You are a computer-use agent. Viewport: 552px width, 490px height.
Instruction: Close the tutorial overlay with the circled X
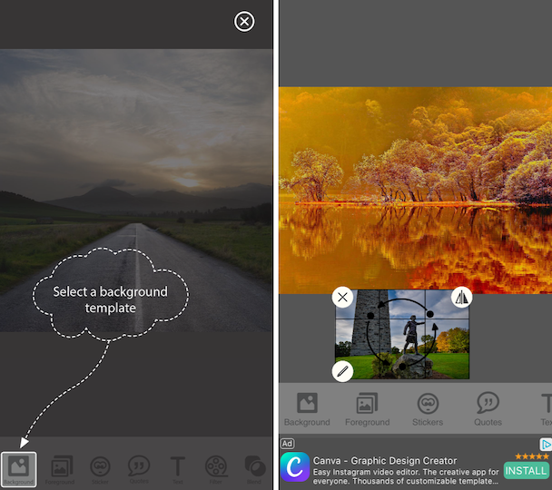(244, 22)
